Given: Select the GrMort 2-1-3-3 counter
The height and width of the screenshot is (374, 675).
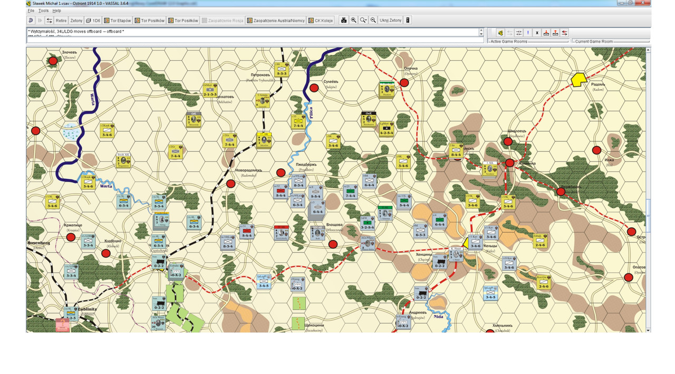Looking at the screenshot, I should click(x=210, y=90).
